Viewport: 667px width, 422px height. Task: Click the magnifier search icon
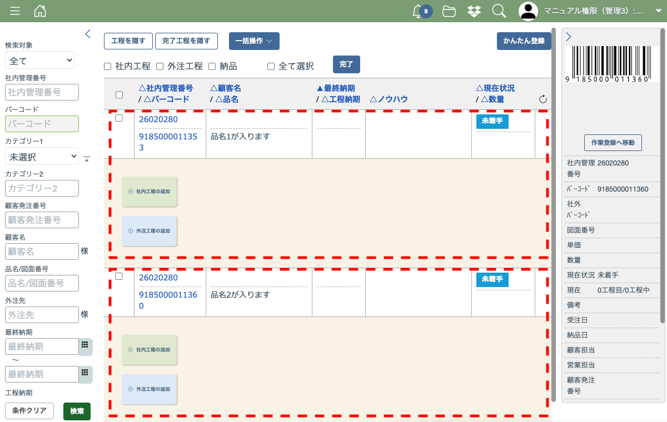(x=499, y=11)
